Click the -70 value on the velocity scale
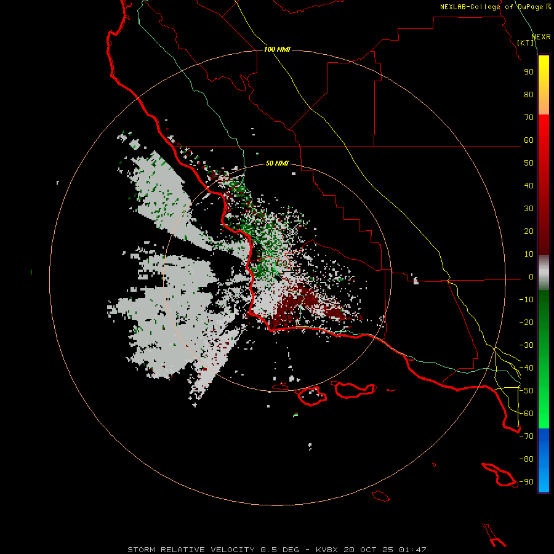 (x=526, y=436)
